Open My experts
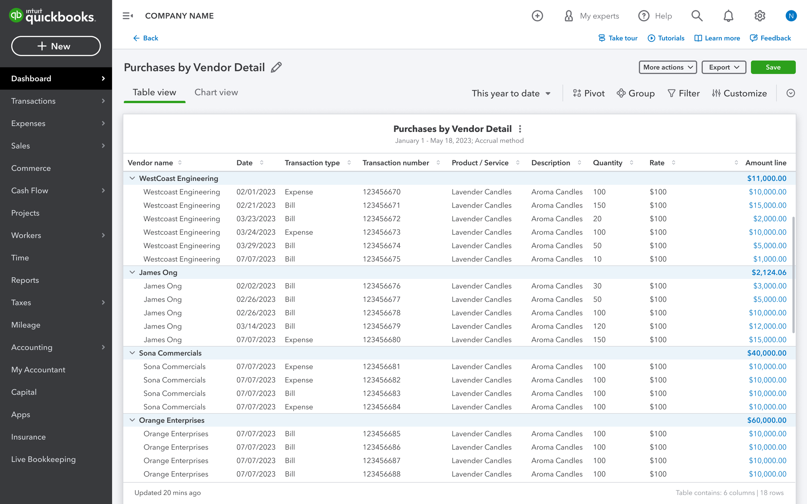The image size is (807, 504). (591, 16)
